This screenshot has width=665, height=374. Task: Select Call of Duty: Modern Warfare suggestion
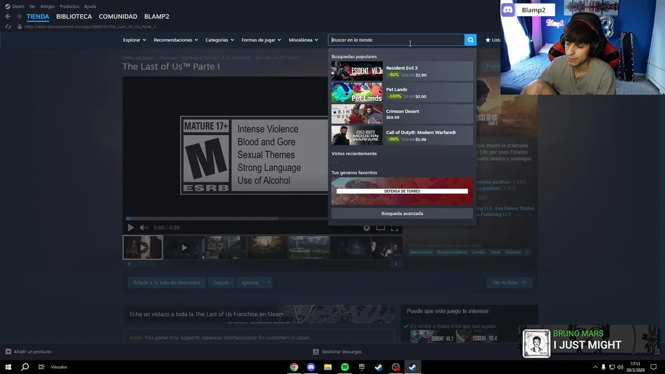coord(402,136)
